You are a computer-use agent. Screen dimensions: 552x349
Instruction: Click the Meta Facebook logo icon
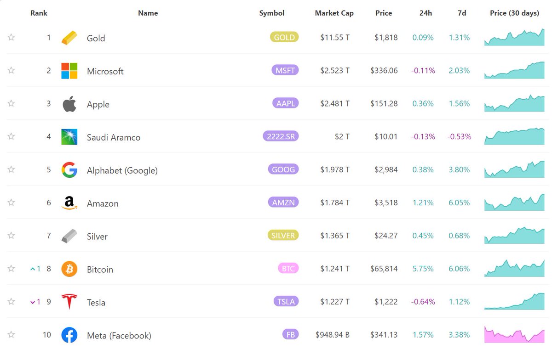[x=69, y=335]
